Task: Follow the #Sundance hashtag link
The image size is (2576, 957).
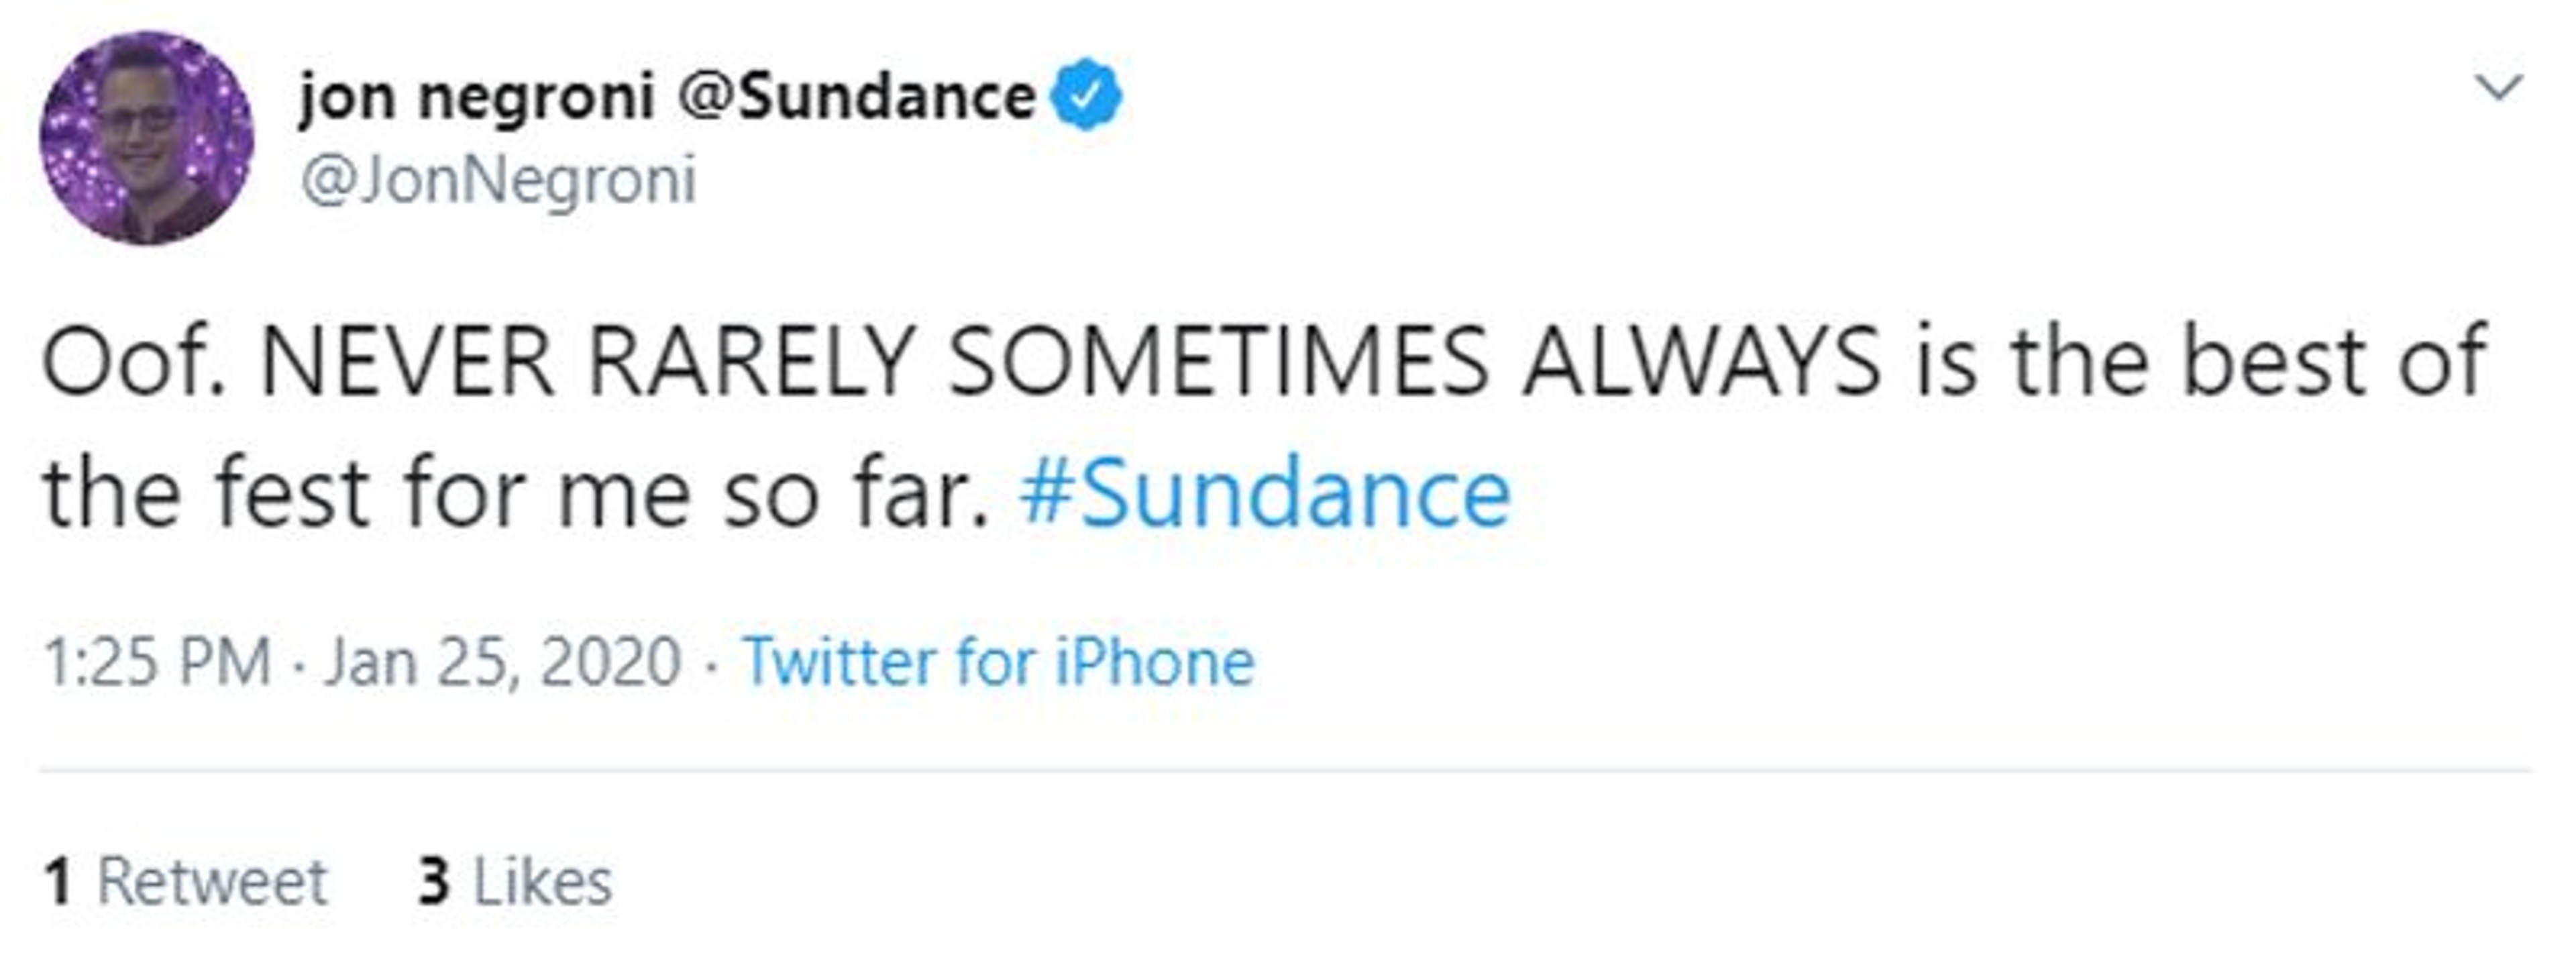Action: 1264,493
